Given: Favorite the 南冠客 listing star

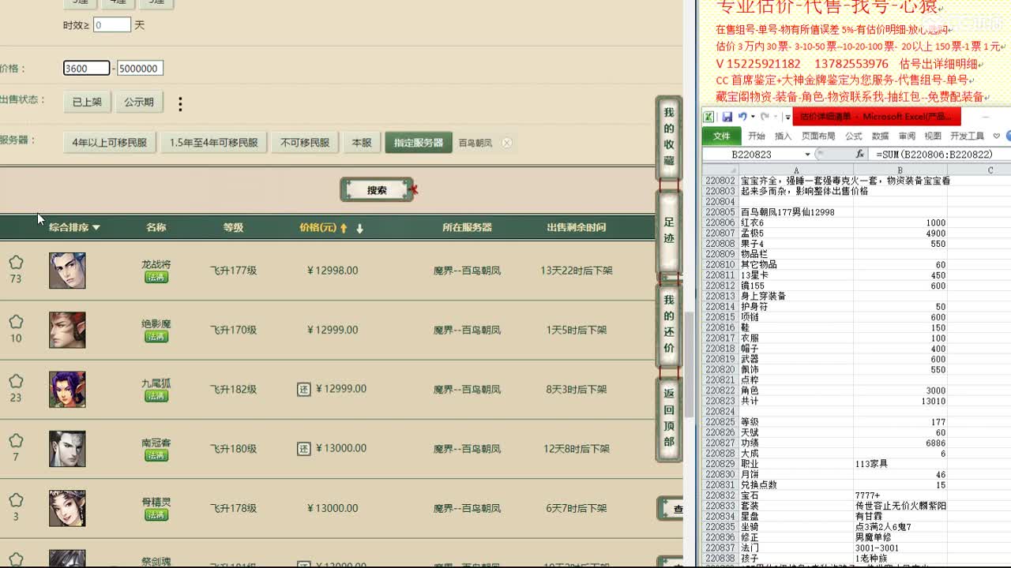Looking at the screenshot, I should [16, 441].
